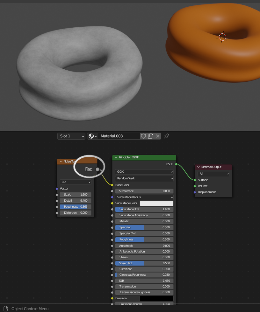Click the Clearcoat value field

click(144, 269)
